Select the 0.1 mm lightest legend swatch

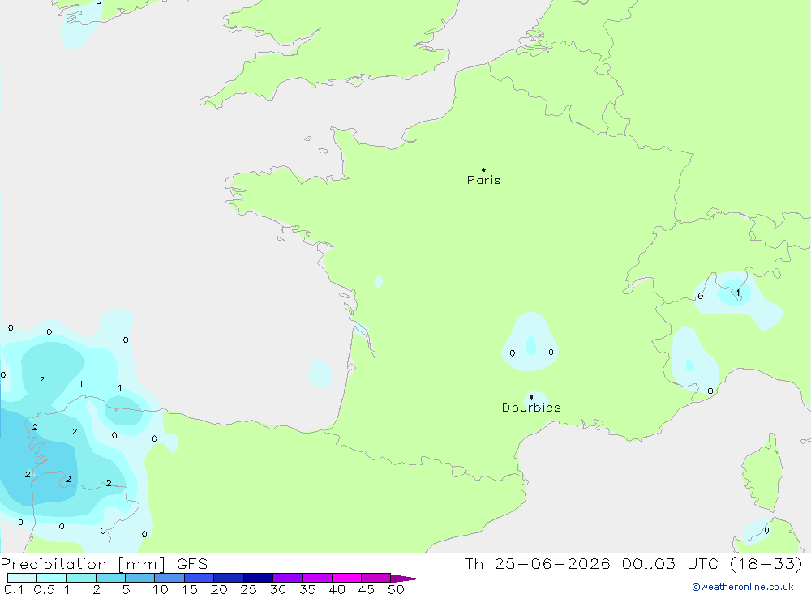22,578
